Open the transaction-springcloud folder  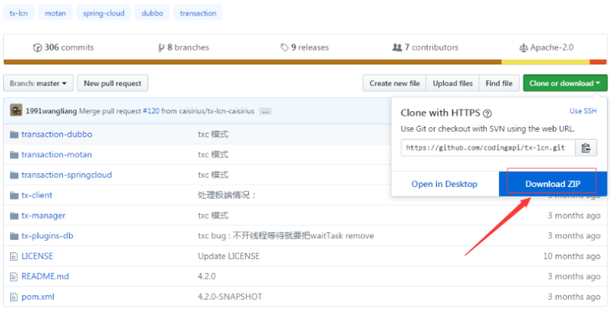tap(67, 175)
